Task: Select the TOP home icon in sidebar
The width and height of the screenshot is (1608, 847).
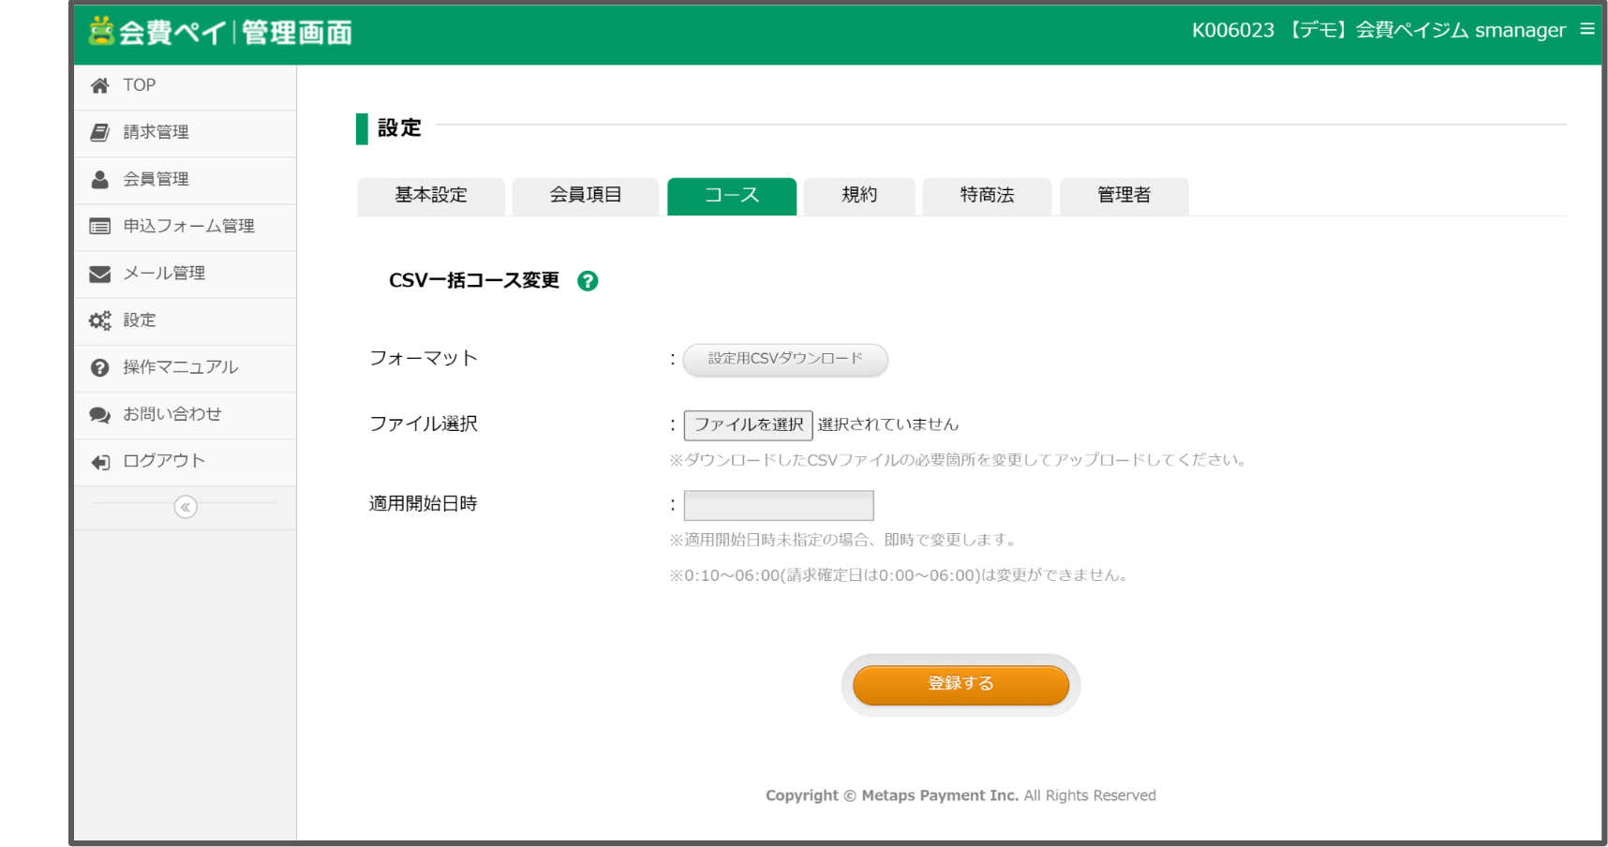Action: point(100,85)
